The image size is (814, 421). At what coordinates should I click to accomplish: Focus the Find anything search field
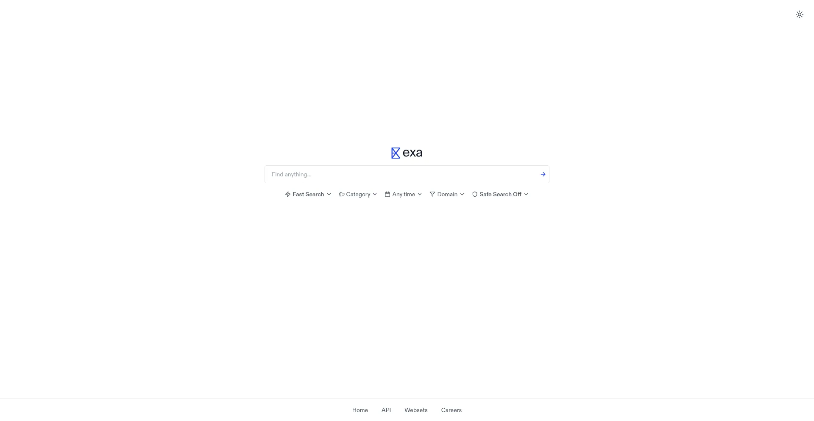point(403,174)
